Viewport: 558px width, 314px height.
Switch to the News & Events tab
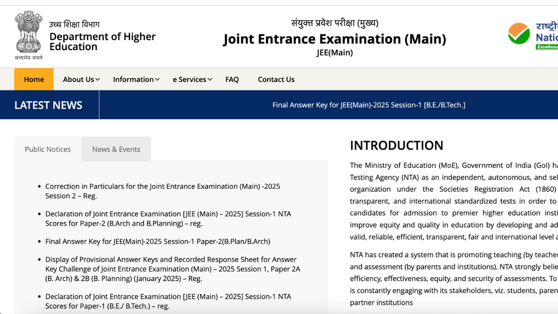[x=116, y=149]
